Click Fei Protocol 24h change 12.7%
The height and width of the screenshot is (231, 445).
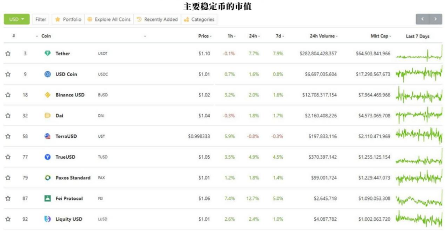pos(253,198)
